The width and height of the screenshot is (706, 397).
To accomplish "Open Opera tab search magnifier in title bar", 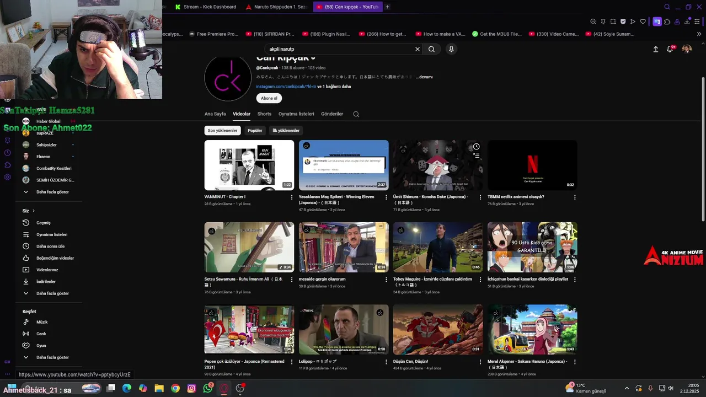I will click(x=667, y=7).
